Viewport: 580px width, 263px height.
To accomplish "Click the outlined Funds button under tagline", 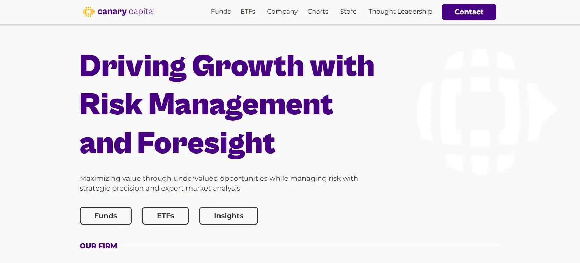I will 106,216.
